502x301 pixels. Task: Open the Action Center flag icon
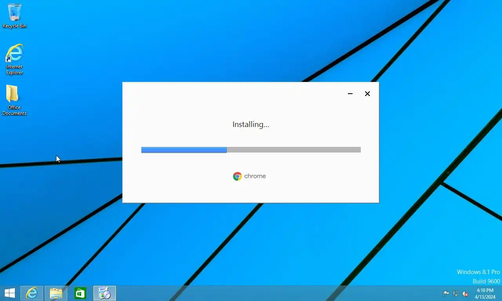446,294
